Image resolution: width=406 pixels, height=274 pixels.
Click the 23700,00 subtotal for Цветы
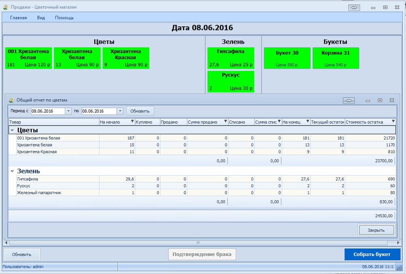point(384,161)
